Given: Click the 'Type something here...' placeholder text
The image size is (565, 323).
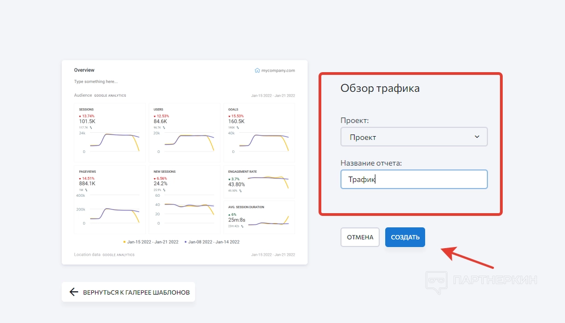Looking at the screenshot, I should pyautogui.click(x=96, y=82).
